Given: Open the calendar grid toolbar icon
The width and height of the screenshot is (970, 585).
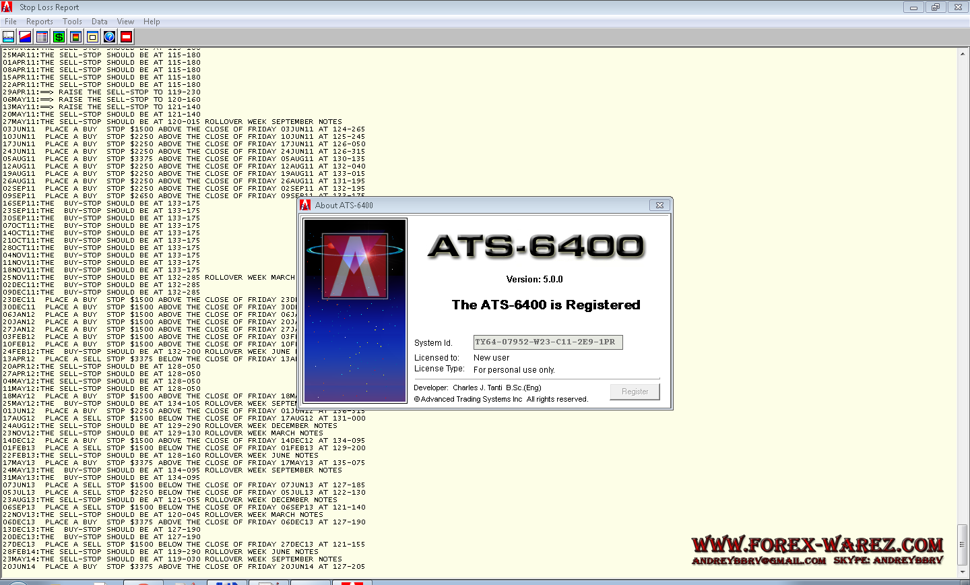Looking at the screenshot, I should coord(42,37).
